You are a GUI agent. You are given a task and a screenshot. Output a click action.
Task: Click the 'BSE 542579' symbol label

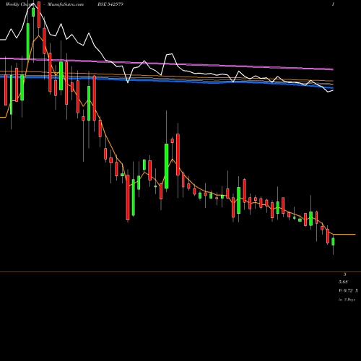click(110, 4)
